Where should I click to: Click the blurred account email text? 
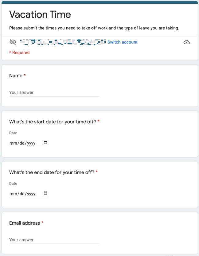[63, 42]
